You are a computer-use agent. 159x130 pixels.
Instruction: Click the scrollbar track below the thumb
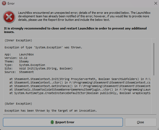click(154, 94)
